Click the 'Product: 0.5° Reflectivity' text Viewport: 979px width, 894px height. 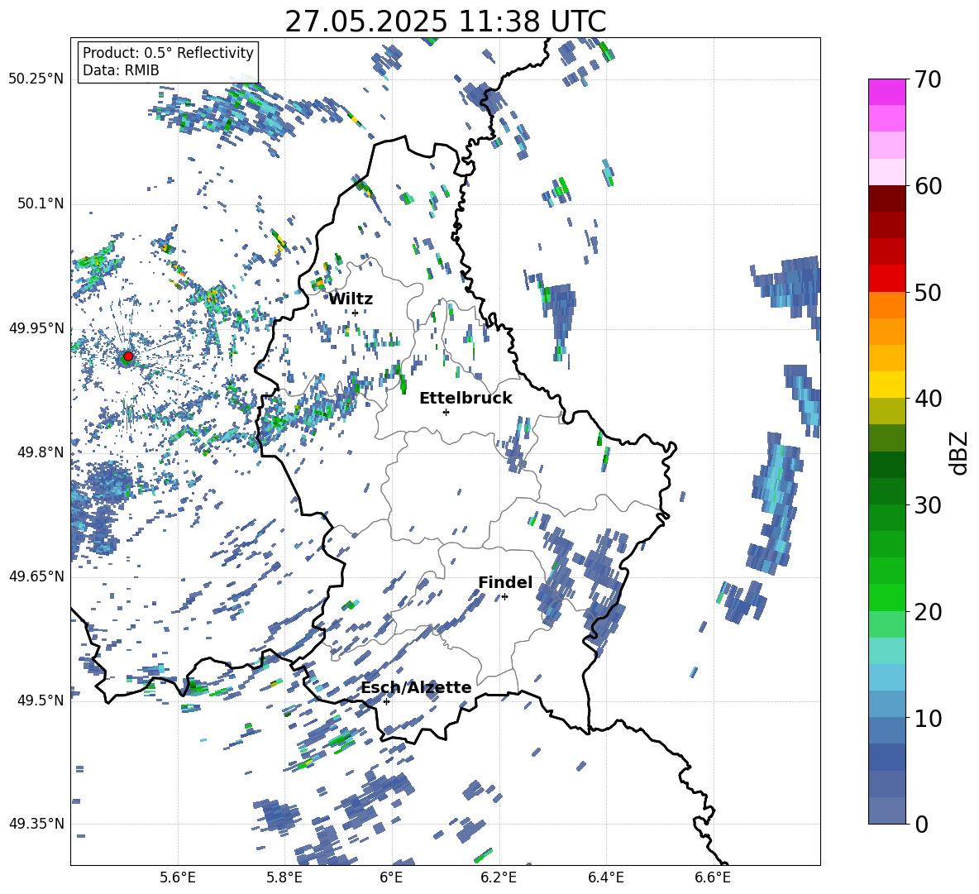[x=168, y=52]
